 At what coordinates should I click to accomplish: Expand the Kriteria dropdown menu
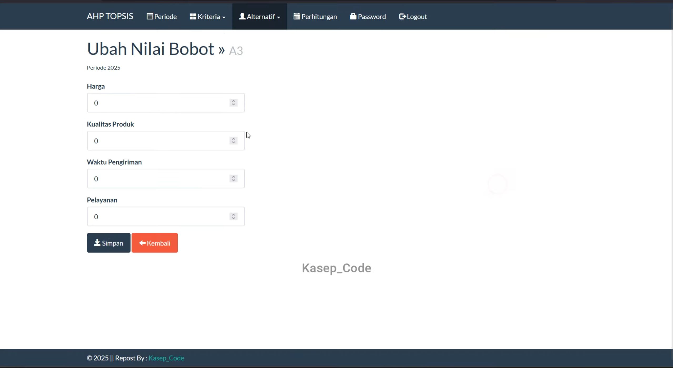(x=208, y=17)
